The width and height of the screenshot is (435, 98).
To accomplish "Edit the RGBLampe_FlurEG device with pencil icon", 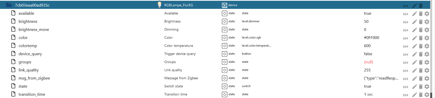I will click(414, 5).
